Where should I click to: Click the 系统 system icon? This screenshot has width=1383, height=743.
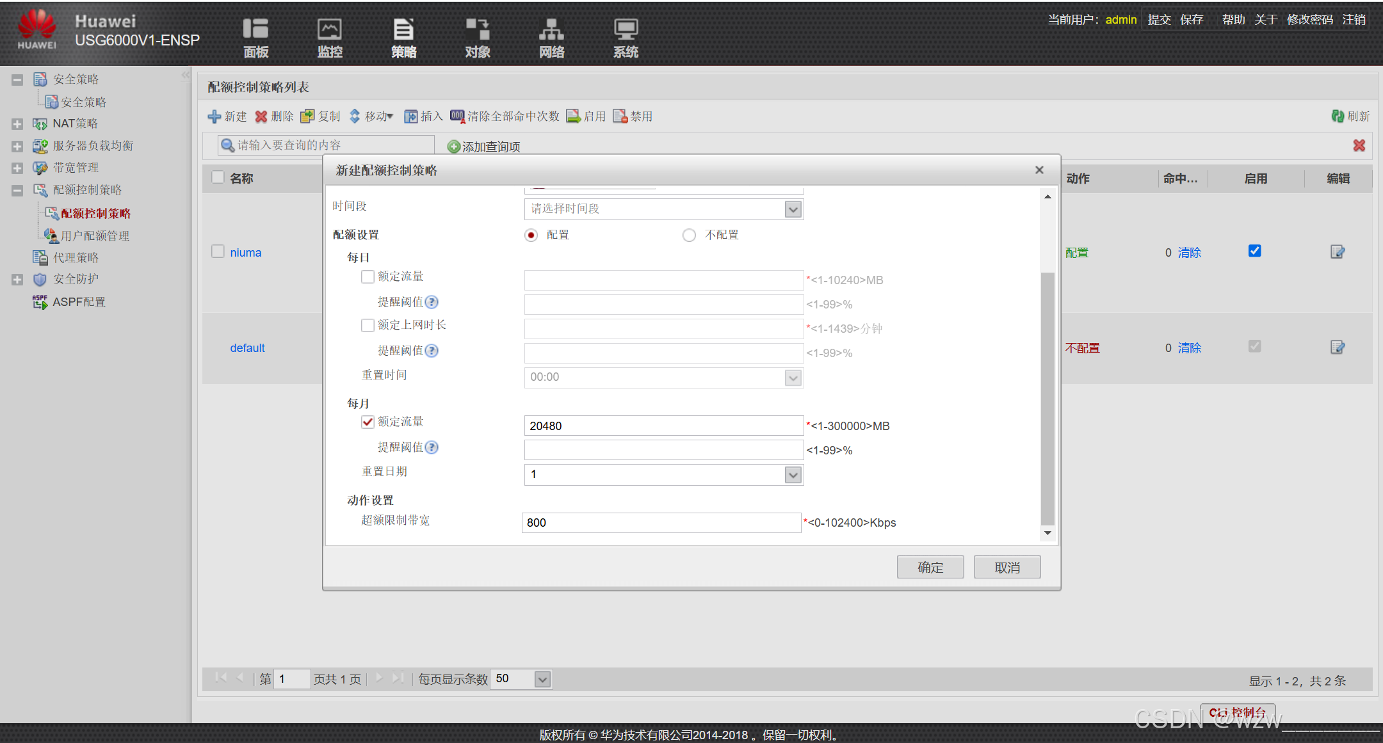626,29
